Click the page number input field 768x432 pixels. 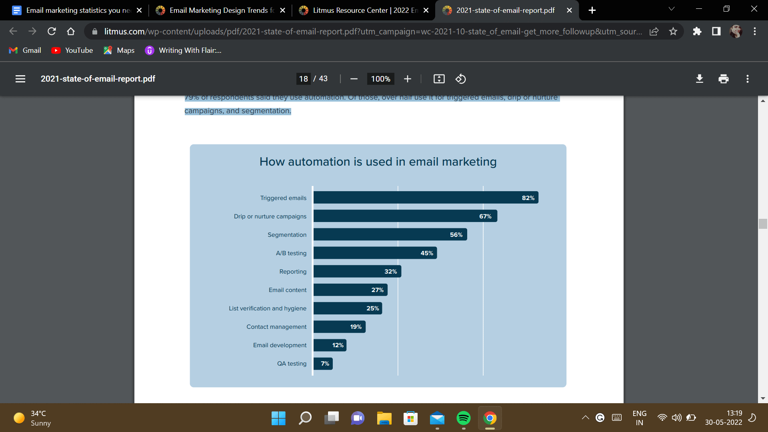point(303,79)
